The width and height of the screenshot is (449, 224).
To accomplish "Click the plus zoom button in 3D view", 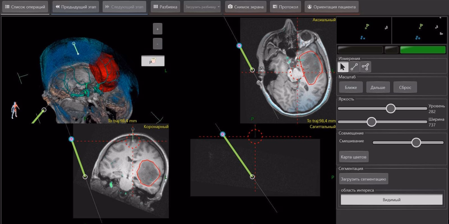I will [157, 29].
